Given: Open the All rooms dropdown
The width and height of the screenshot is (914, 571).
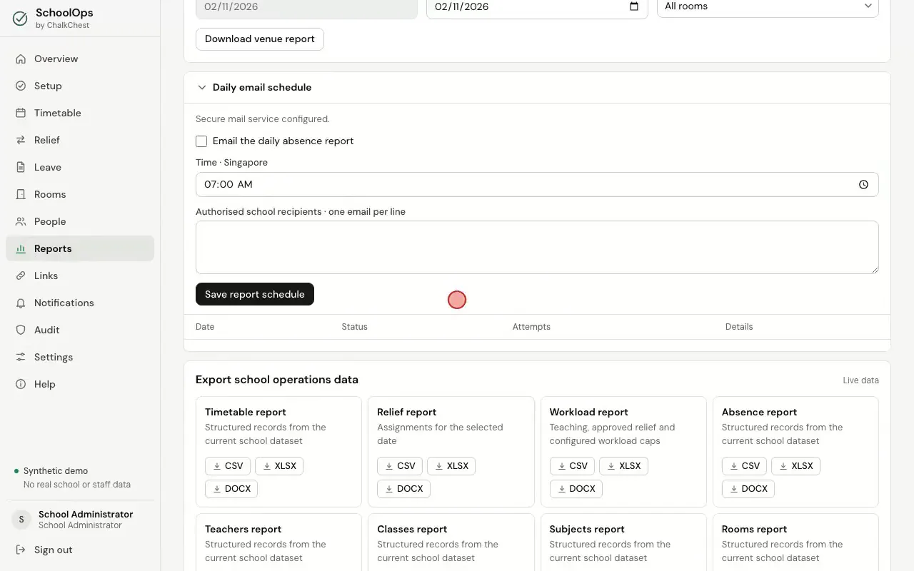Looking at the screenshot, I should 768,6.
